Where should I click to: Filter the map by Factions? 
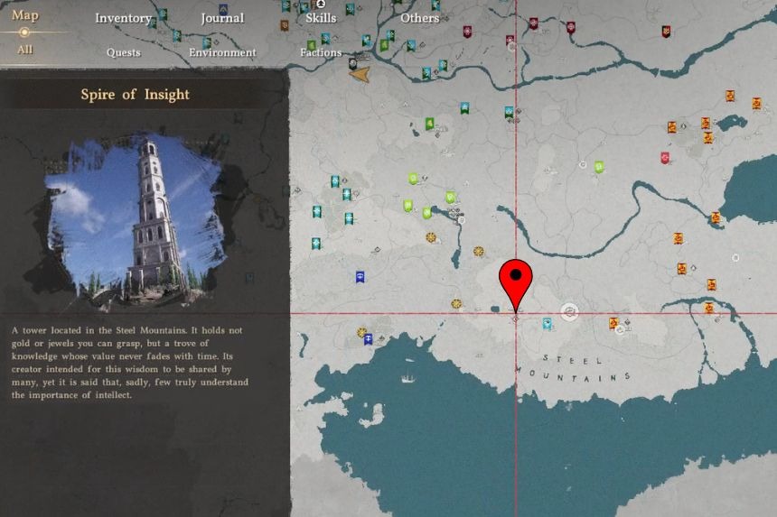321,52
